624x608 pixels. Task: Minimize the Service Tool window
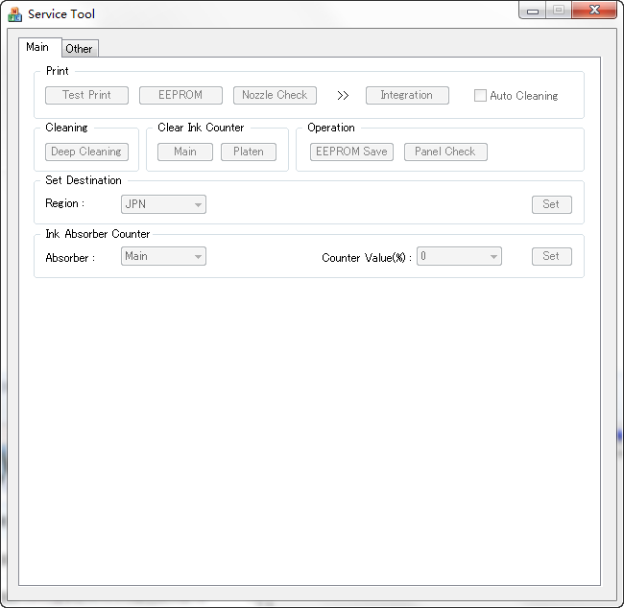(533, 11)
